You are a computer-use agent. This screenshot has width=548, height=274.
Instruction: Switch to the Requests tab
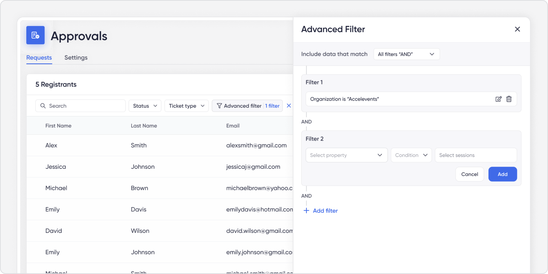[39, 58]
